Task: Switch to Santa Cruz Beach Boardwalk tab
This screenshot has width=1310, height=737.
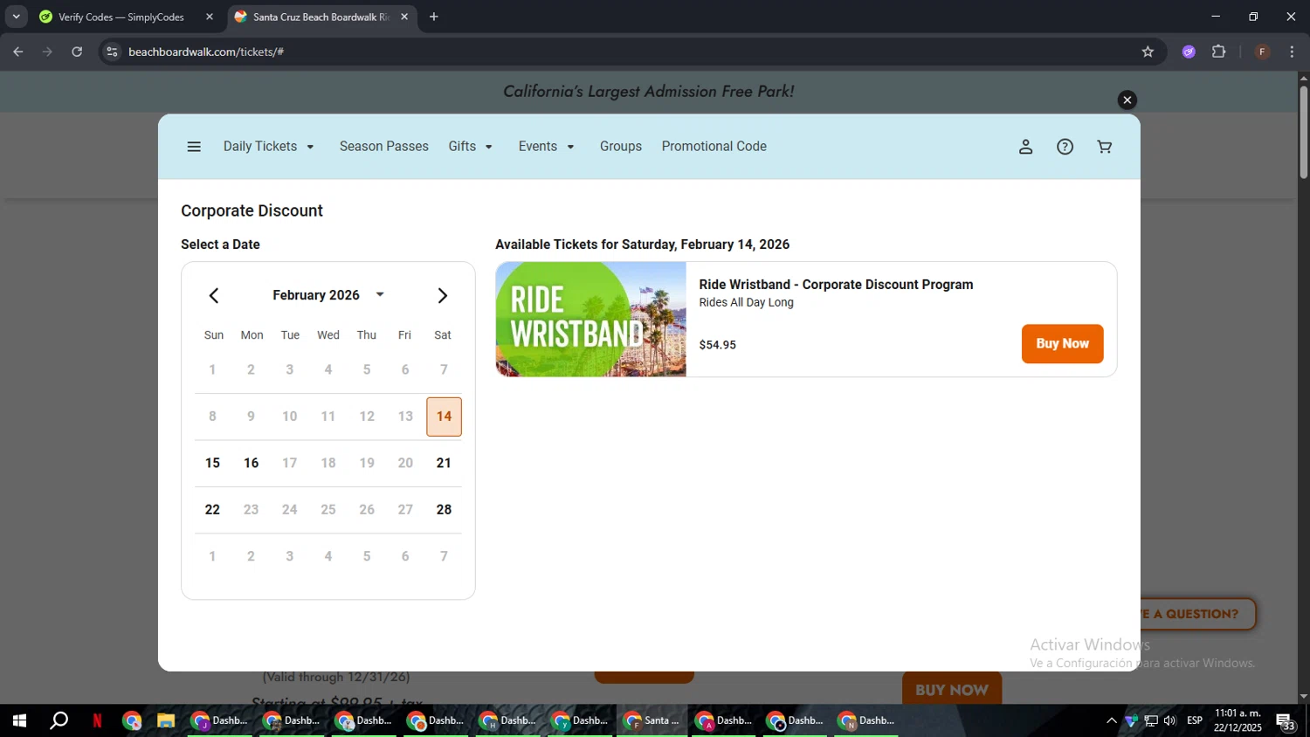Action: tap(321, 17)
